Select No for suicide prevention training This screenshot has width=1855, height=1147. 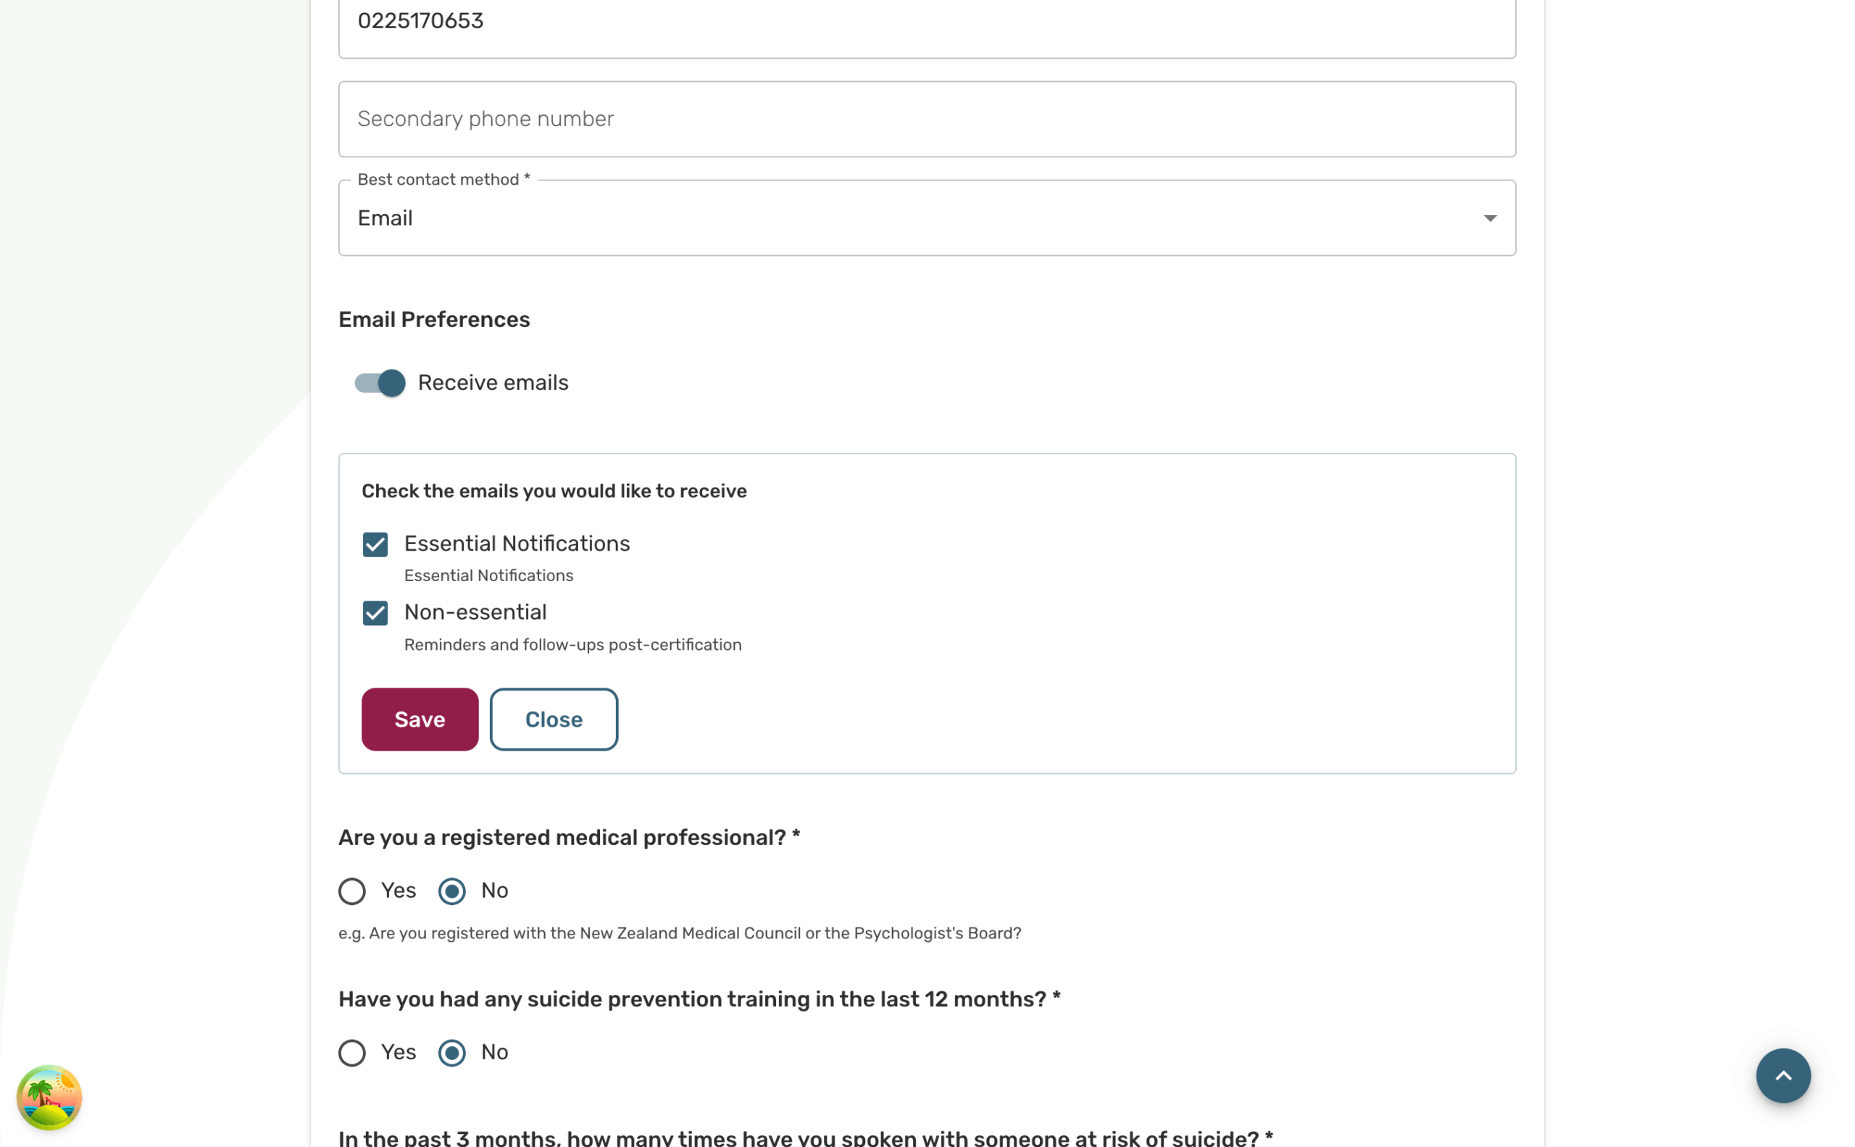[452, 1053]
